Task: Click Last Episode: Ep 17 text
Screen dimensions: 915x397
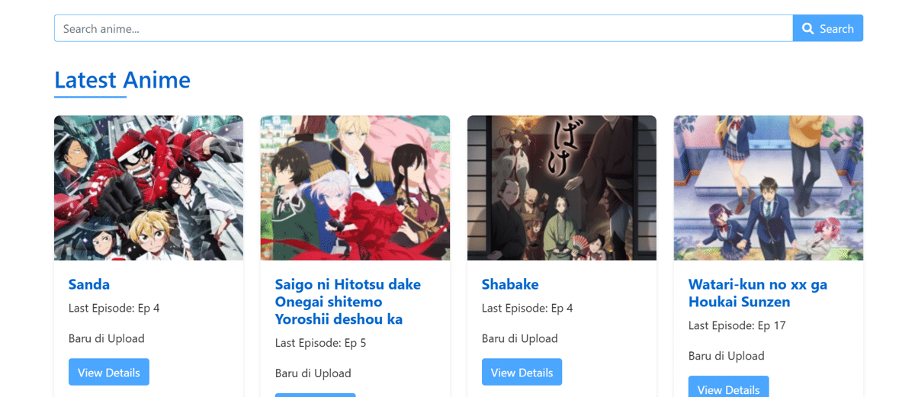Action: point(737,326)
